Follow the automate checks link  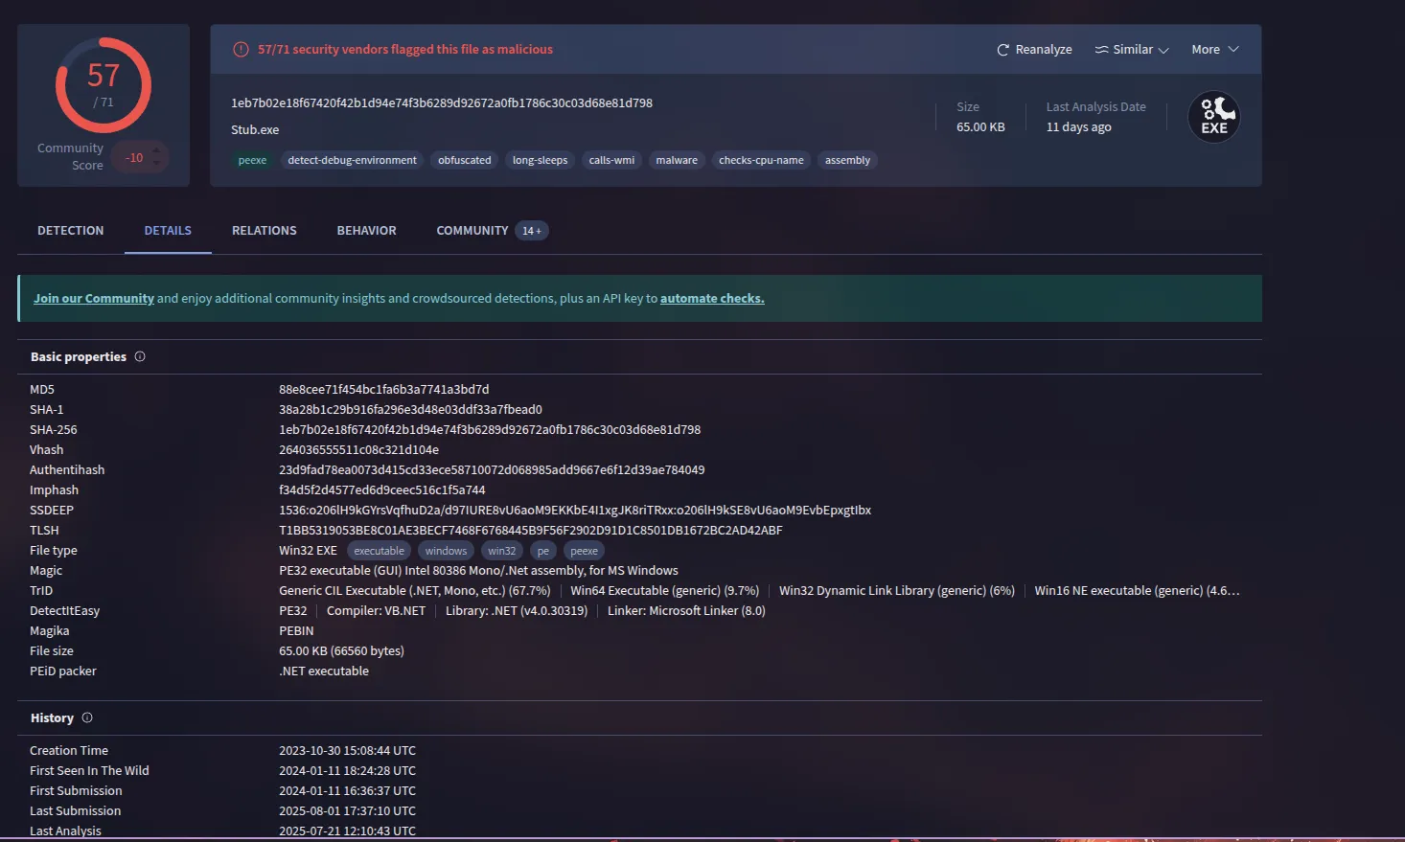pos(712,299)
